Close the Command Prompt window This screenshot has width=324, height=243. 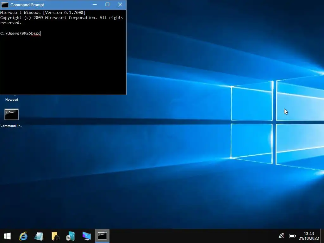click(120, 4)
